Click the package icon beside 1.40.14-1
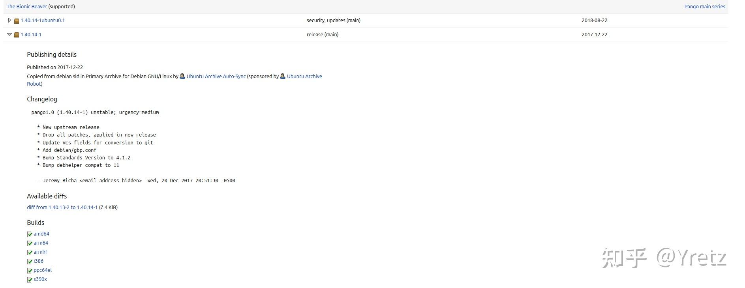 (17, 35)
